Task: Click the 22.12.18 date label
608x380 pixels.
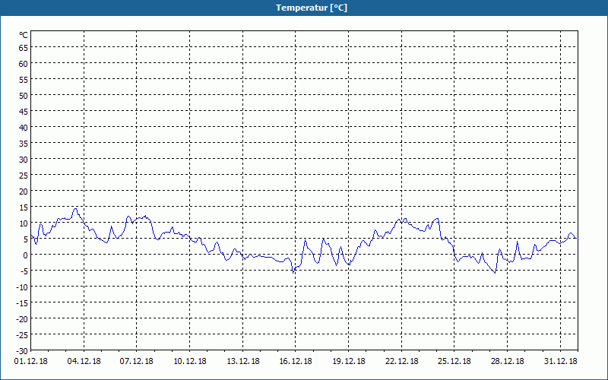Action: click(x=402, y=361)
